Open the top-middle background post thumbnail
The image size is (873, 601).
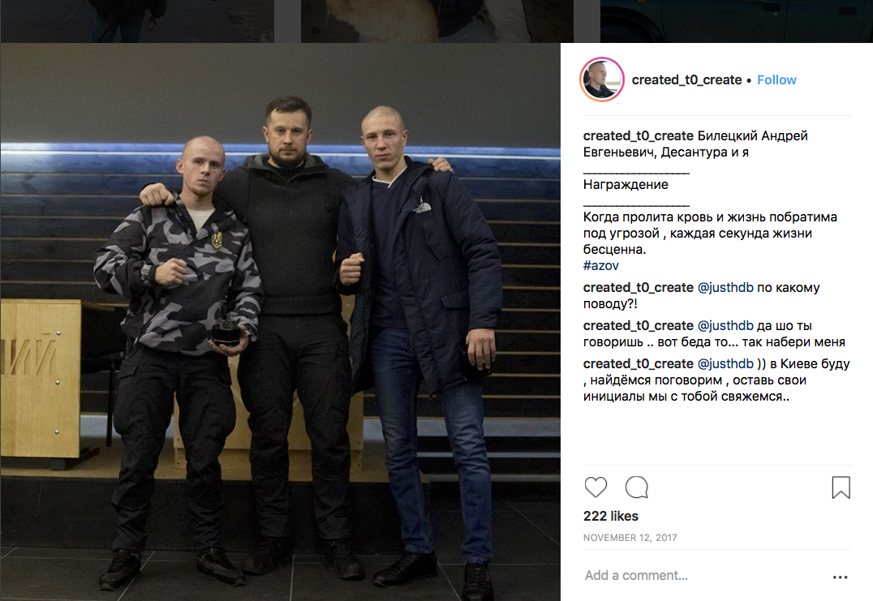click(437, 21)
